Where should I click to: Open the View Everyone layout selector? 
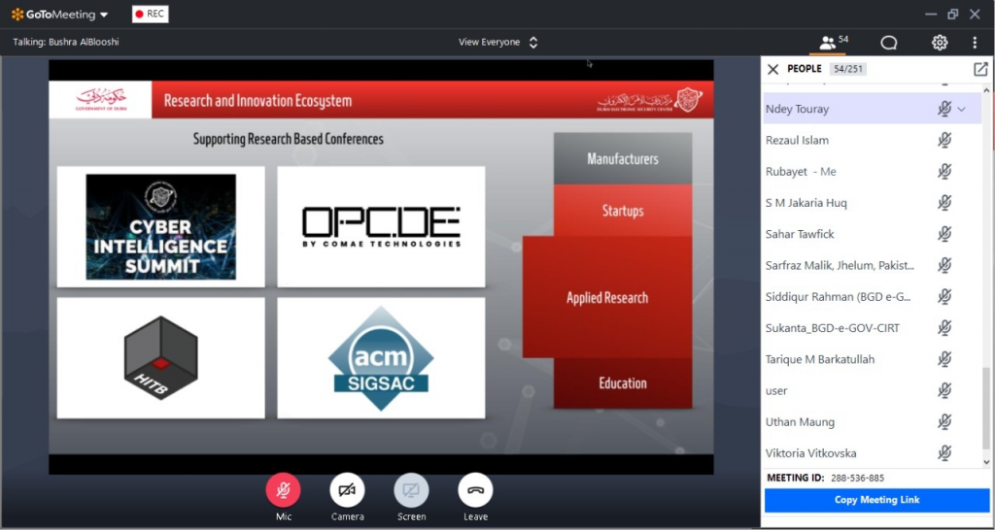(498, 43)
